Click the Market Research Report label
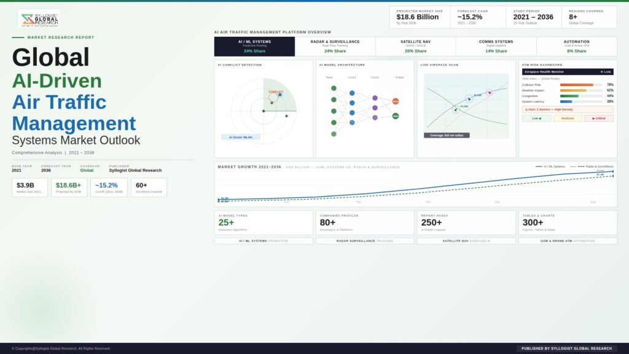This screenshot has height=354, width=629. [61, 37]
